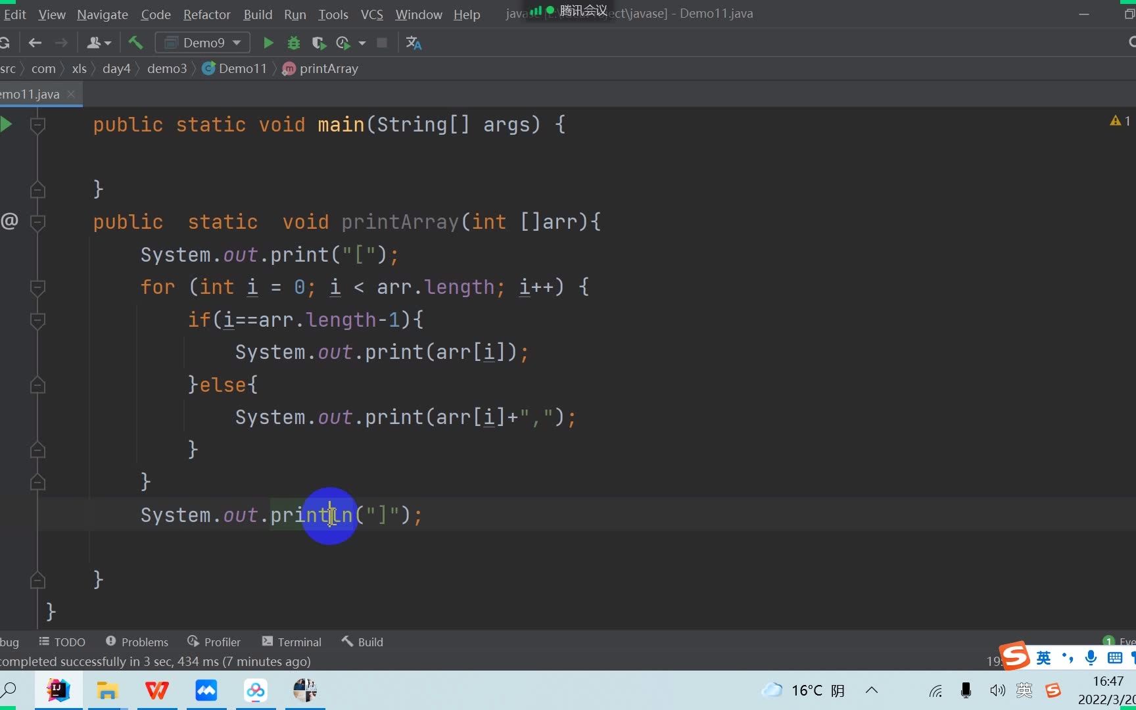
Task: Click the printArray method breadcrumb
Action: tap(320, 68)
